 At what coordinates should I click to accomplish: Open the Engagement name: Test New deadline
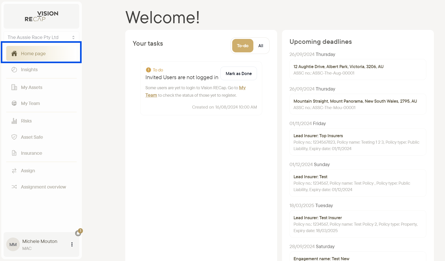358,257
